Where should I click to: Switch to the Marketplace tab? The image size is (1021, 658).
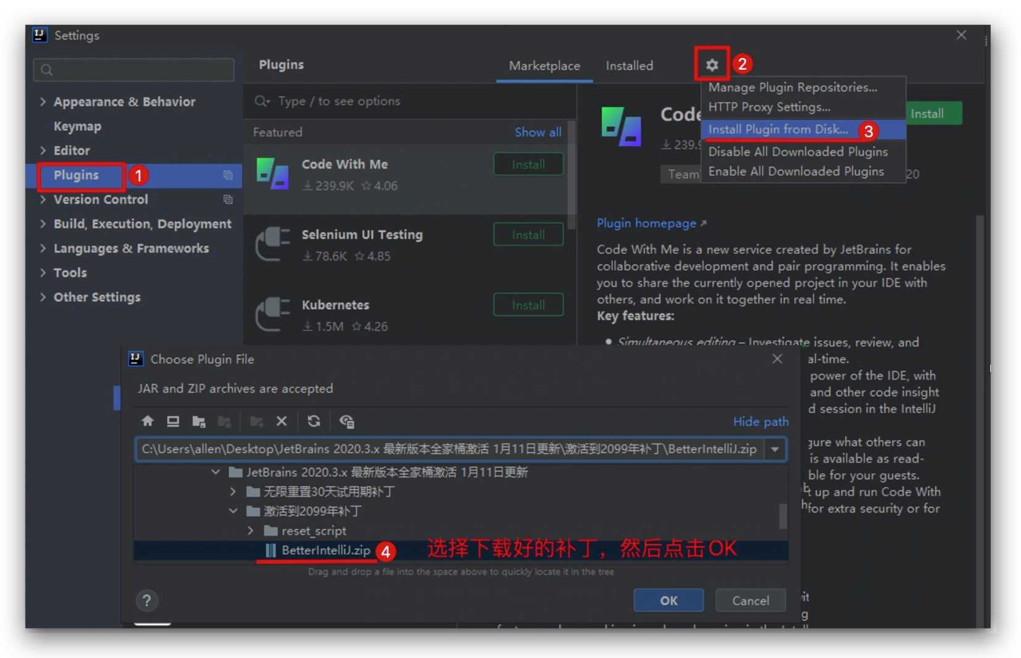click(544, 65)
